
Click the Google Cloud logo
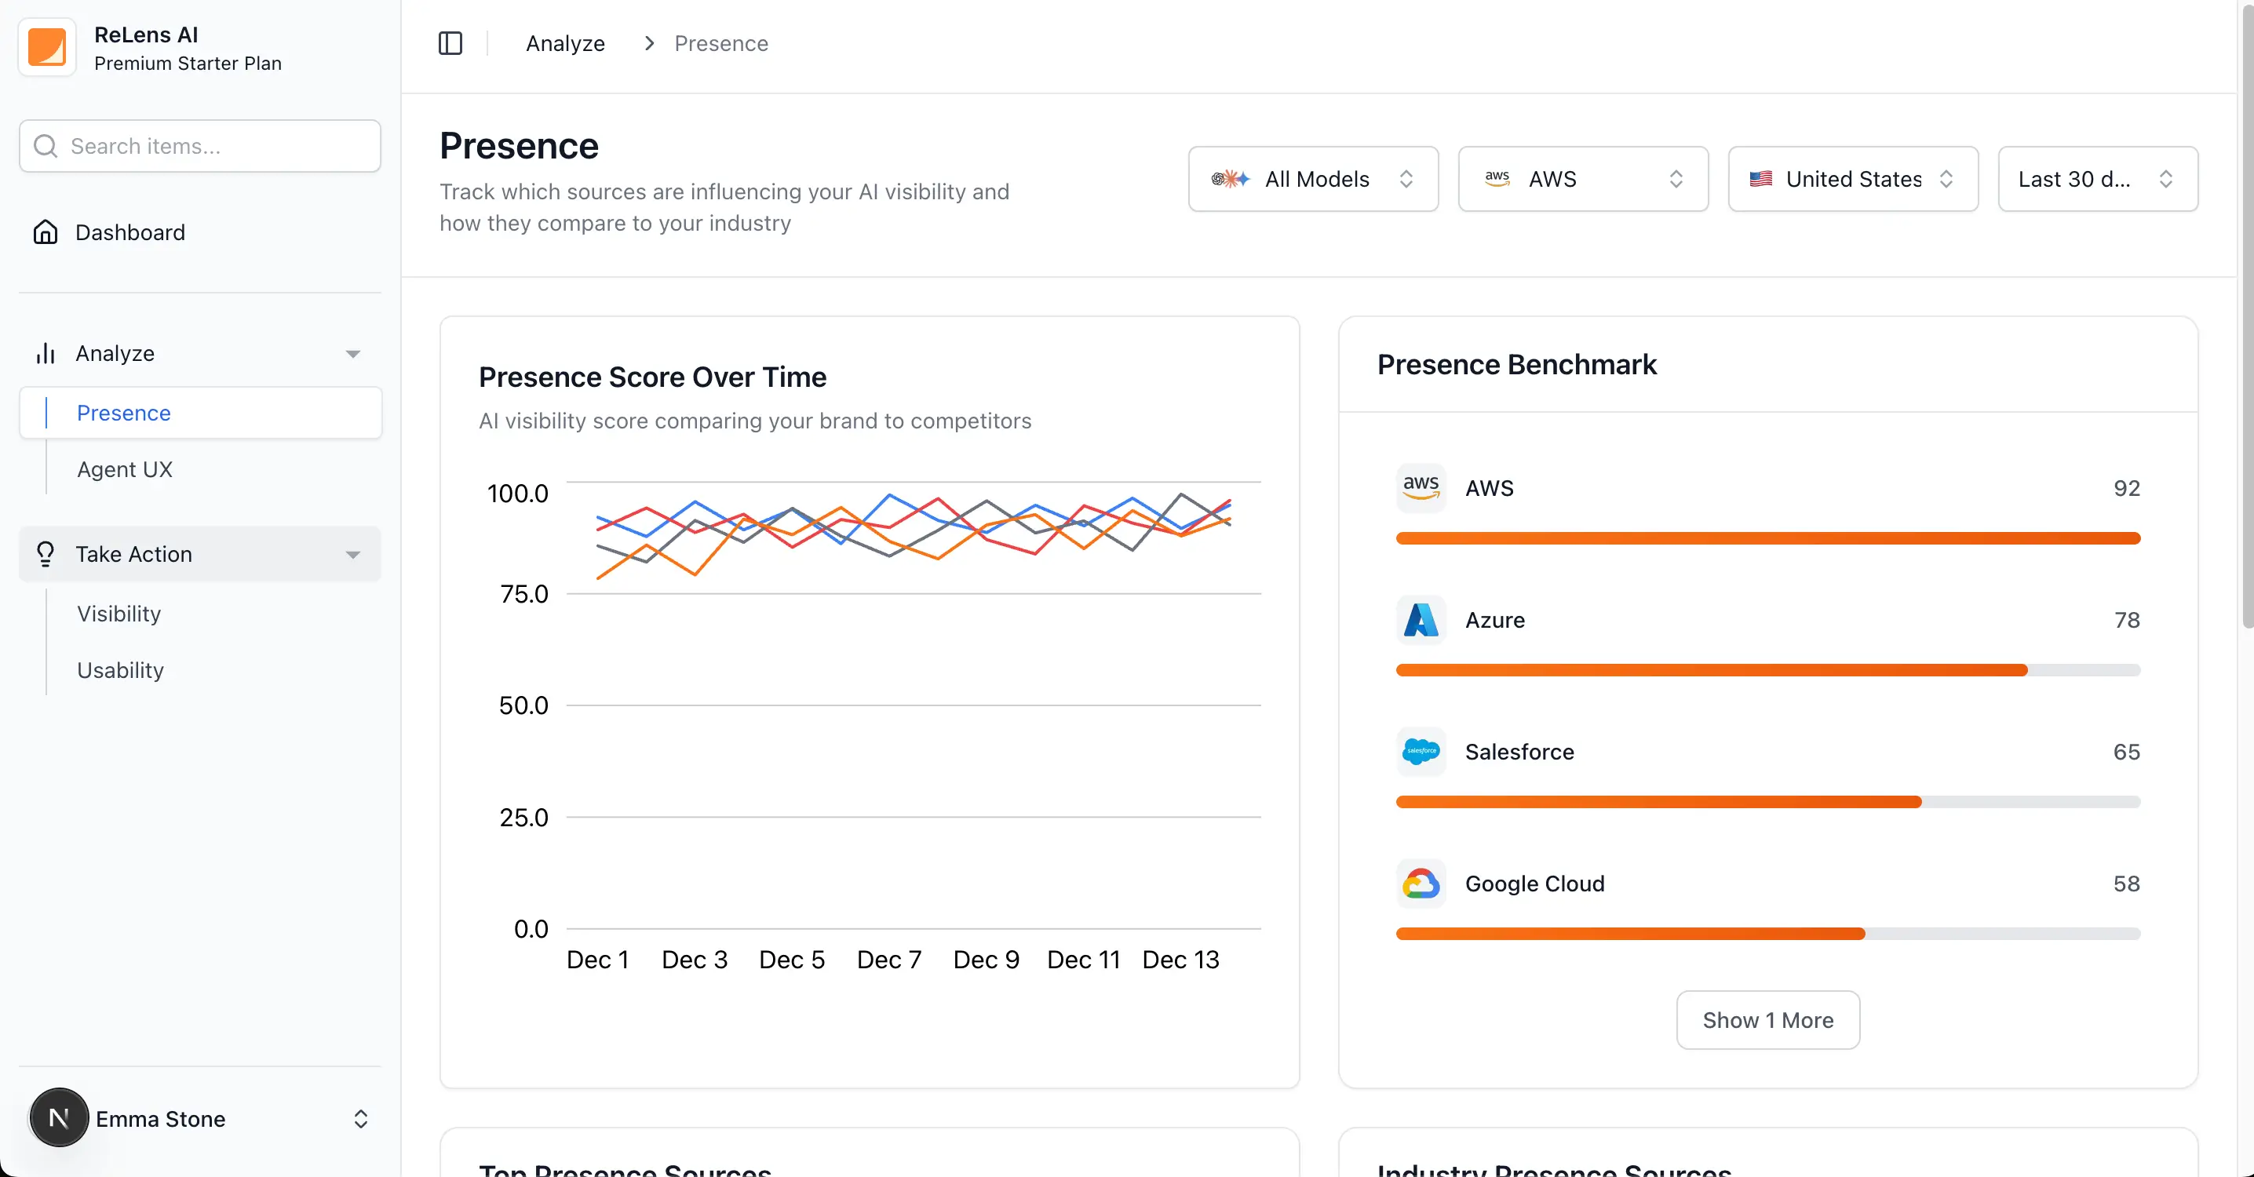[x=1420, y=883]
